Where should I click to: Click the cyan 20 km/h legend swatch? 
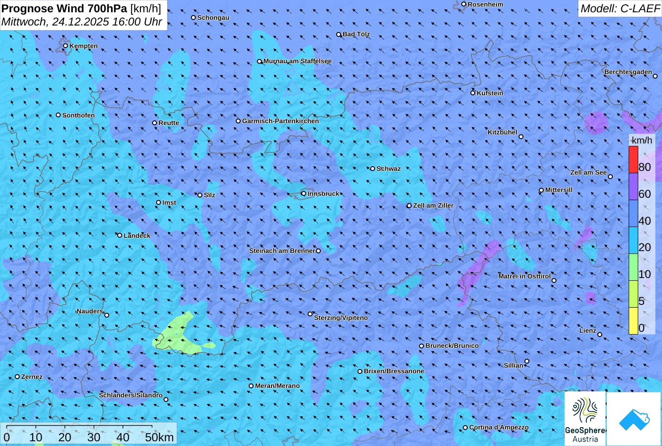click(633, 240)
